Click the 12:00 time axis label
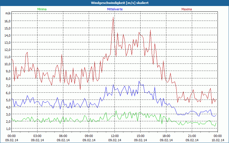This screenshot has width=229, height=143. tap(115, 136)
